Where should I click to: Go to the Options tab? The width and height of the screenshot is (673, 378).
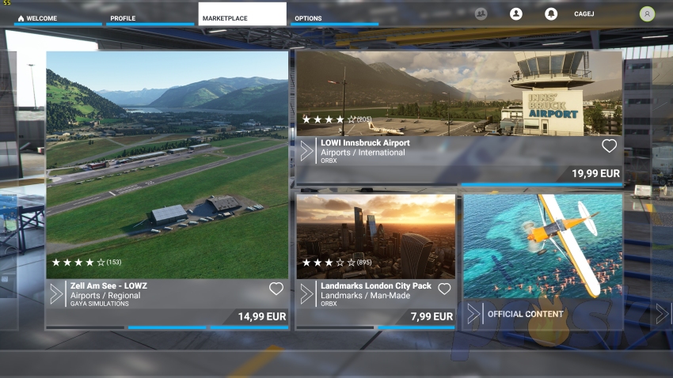[335, 14]
